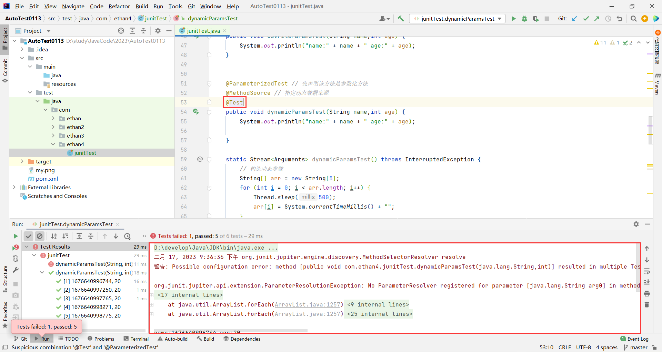
Task: Open Run panel settings gear
Action: (636, 224)
